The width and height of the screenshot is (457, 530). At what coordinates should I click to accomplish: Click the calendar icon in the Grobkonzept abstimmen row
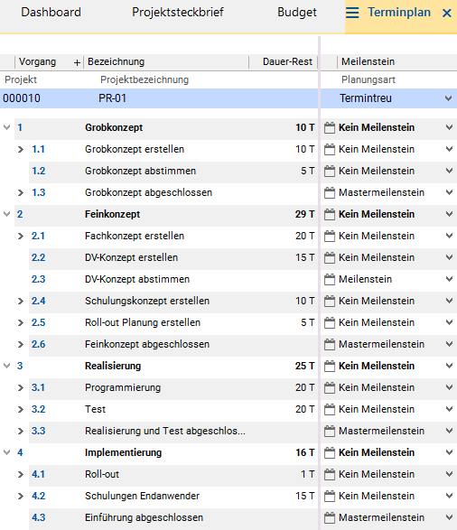pyautogui.click(x=330, y=171)
